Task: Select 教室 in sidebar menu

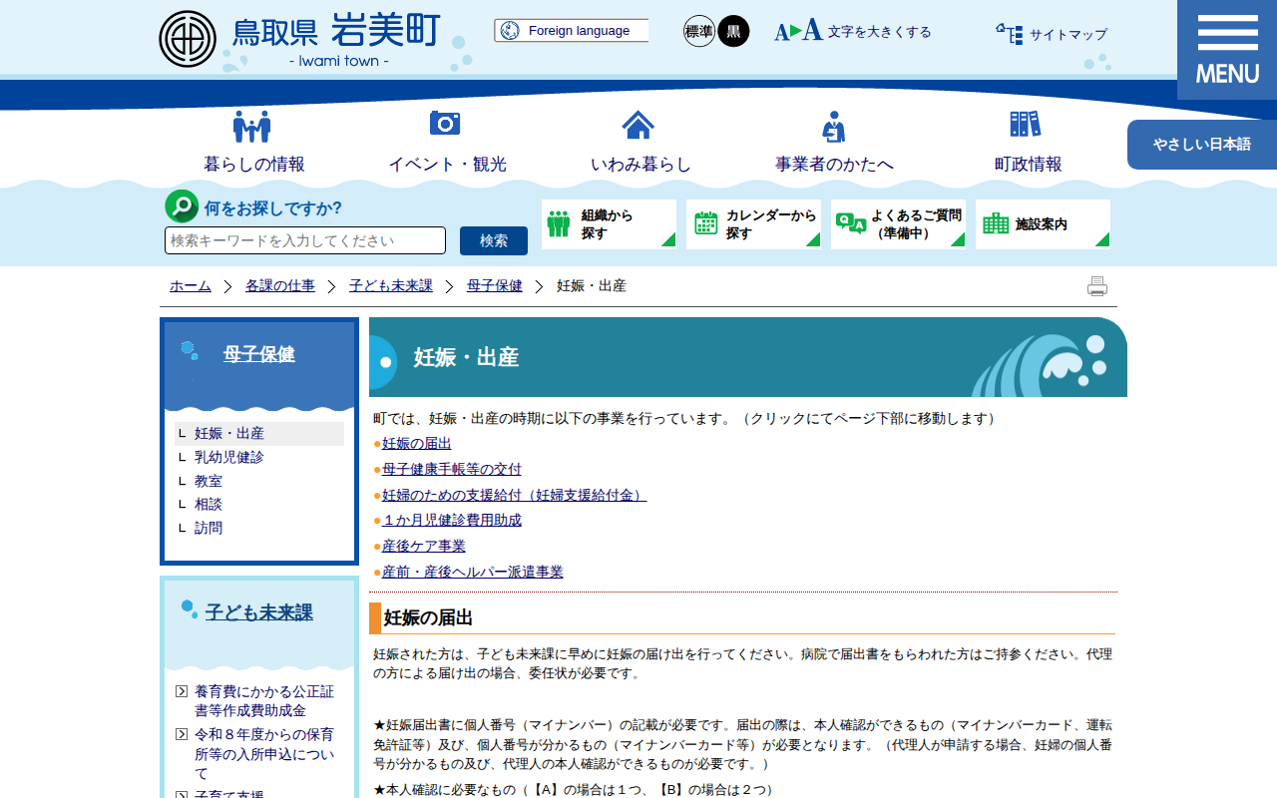Action: click(209, 481)
